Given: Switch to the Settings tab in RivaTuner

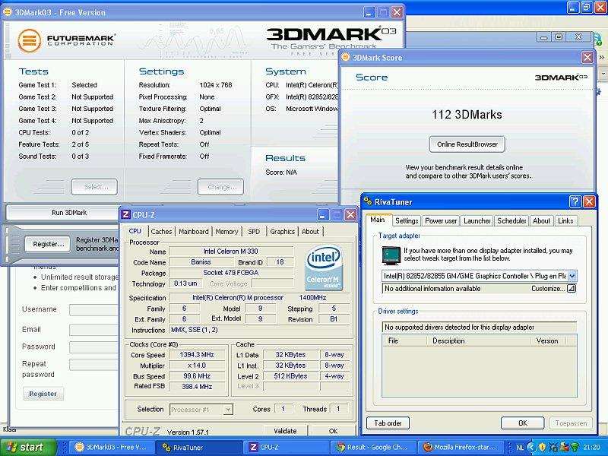Looking at the screenshot, I should (x=407, y=220).
